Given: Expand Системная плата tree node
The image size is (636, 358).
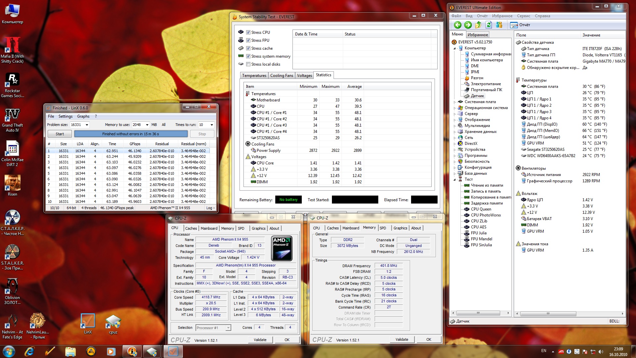Looking at the screenshot, I should click(455, 102).
